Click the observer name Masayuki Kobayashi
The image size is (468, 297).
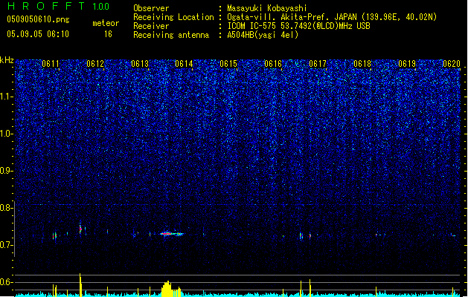[x=267, y=8]
